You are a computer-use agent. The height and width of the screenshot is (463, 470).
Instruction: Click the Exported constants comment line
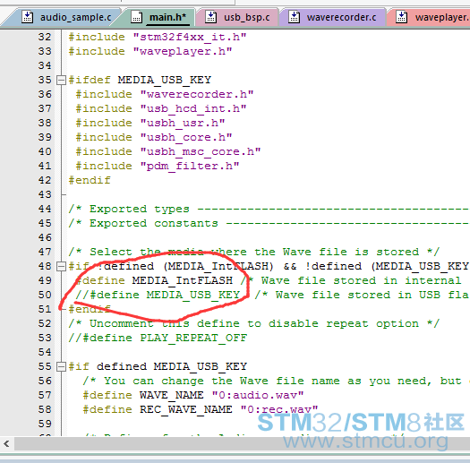click(269, 223)
